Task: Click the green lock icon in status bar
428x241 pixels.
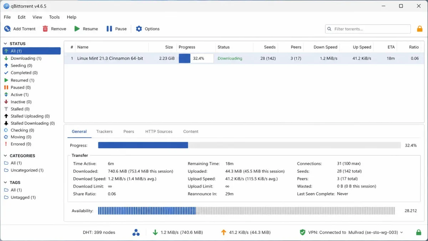Action: click(x=419, y=232)
